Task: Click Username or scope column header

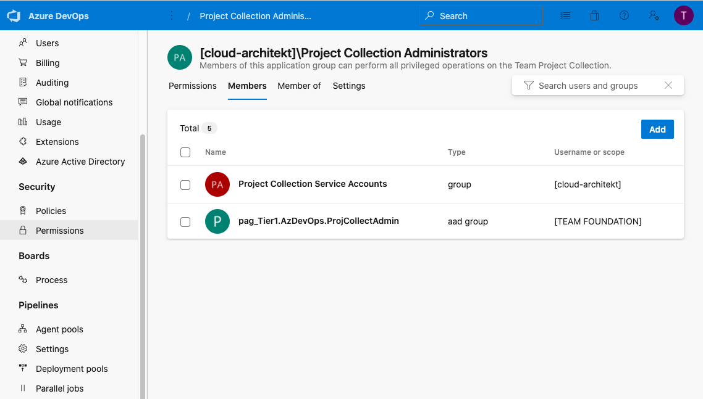Action: 589,152
